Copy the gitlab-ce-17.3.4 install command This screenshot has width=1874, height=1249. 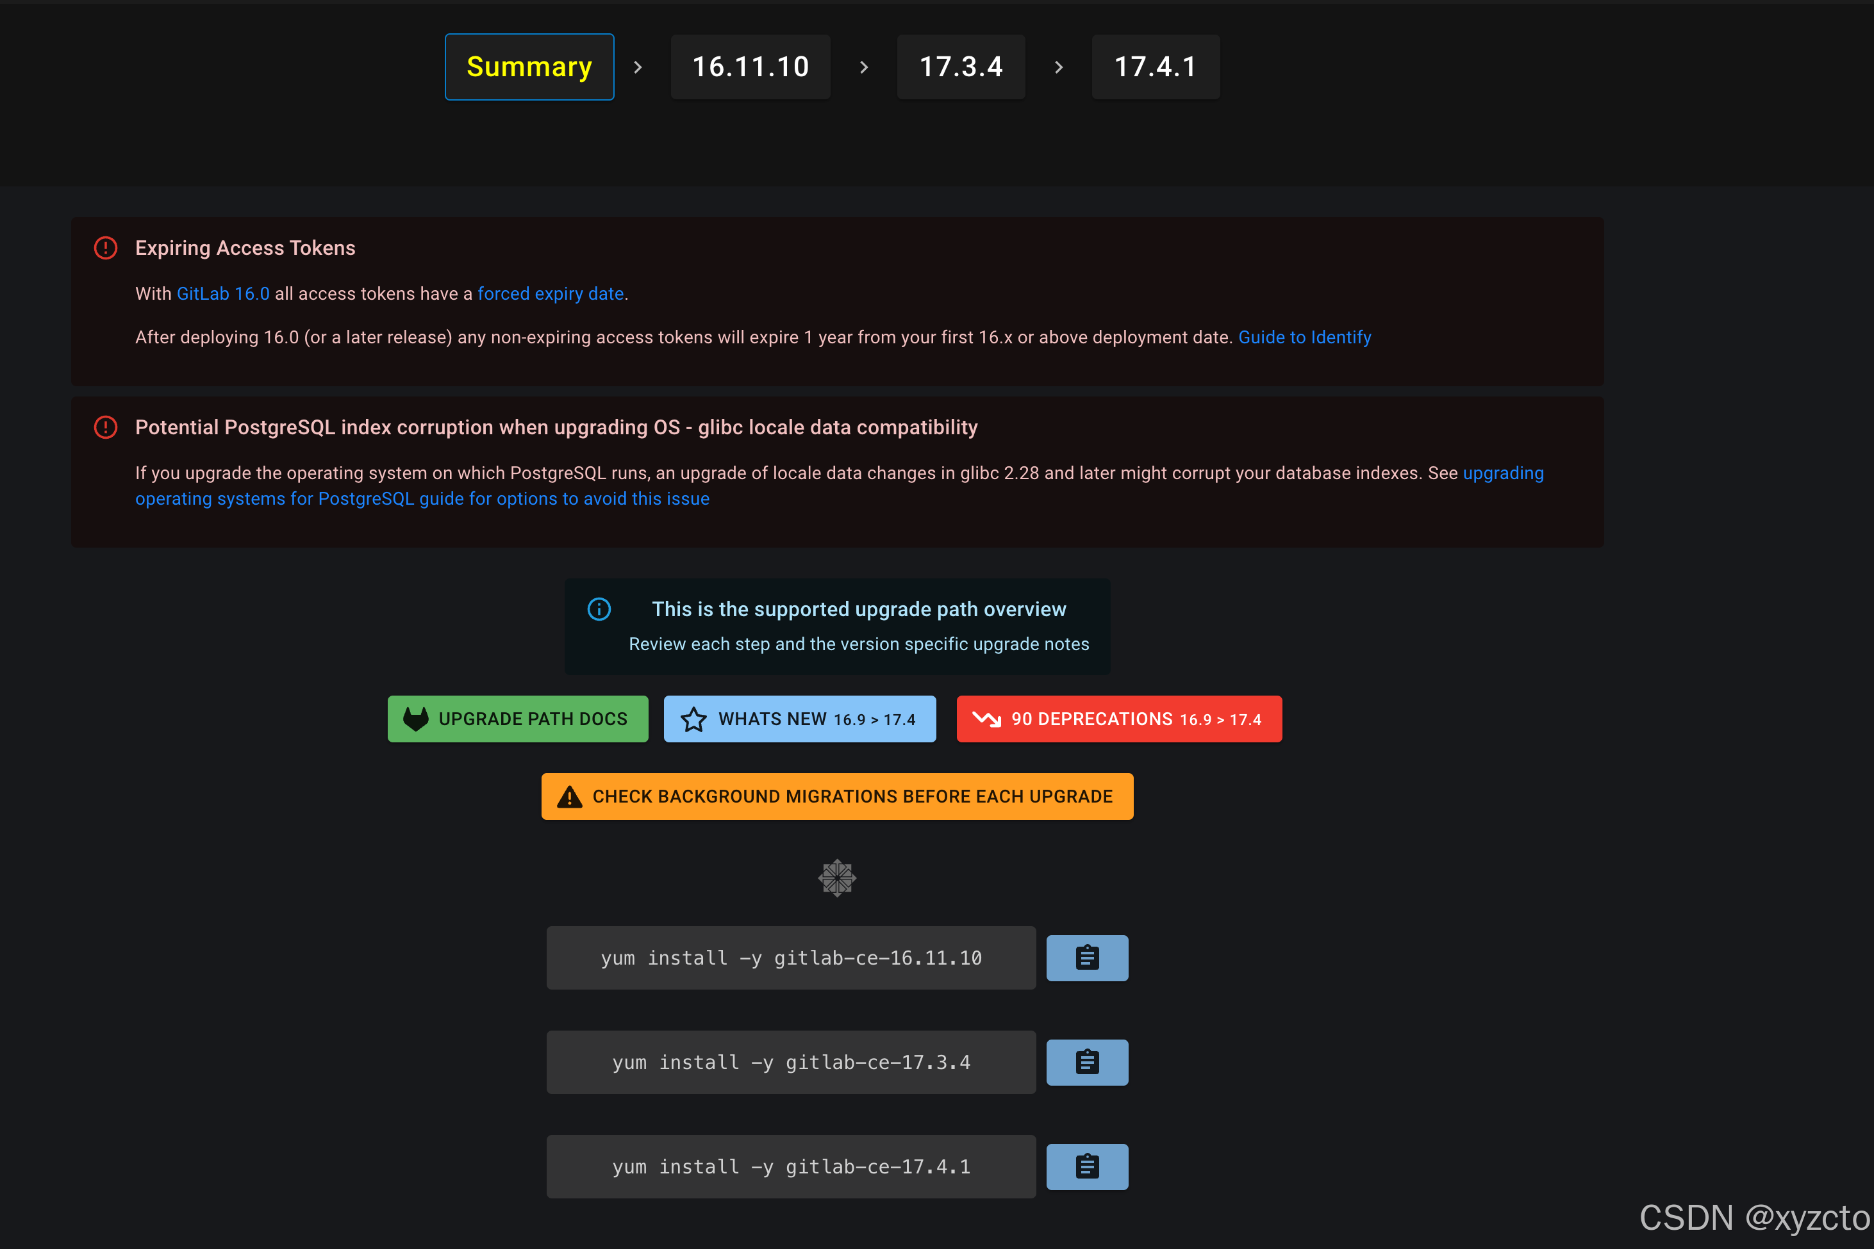tap(1086, 1062)
